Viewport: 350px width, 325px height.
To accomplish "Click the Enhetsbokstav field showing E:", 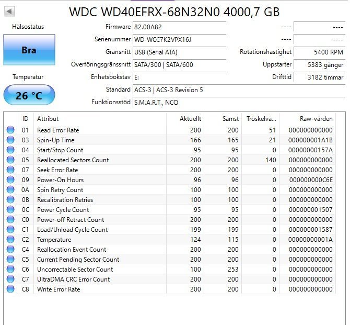I will click(x=180, y=77).
